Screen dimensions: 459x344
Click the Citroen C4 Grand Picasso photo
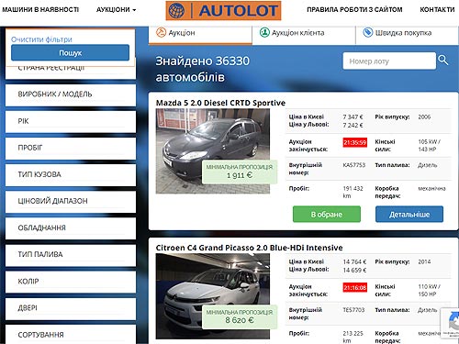pyautogui.click(x=213, y=296)
